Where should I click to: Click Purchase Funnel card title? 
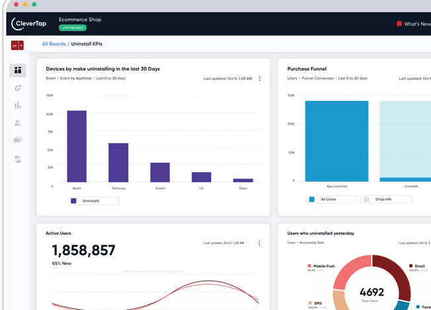pyautogui.click(x=307, y=69)
